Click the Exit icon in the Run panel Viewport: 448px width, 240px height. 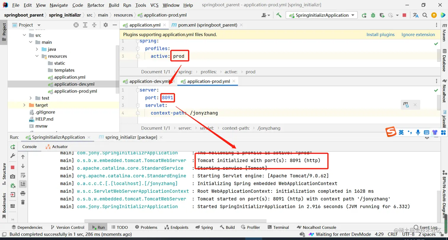pos(13,195)
